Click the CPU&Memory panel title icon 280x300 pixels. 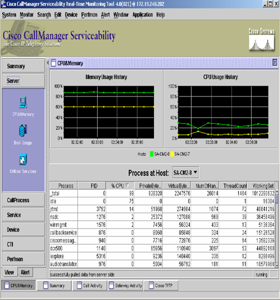(54, 63)
